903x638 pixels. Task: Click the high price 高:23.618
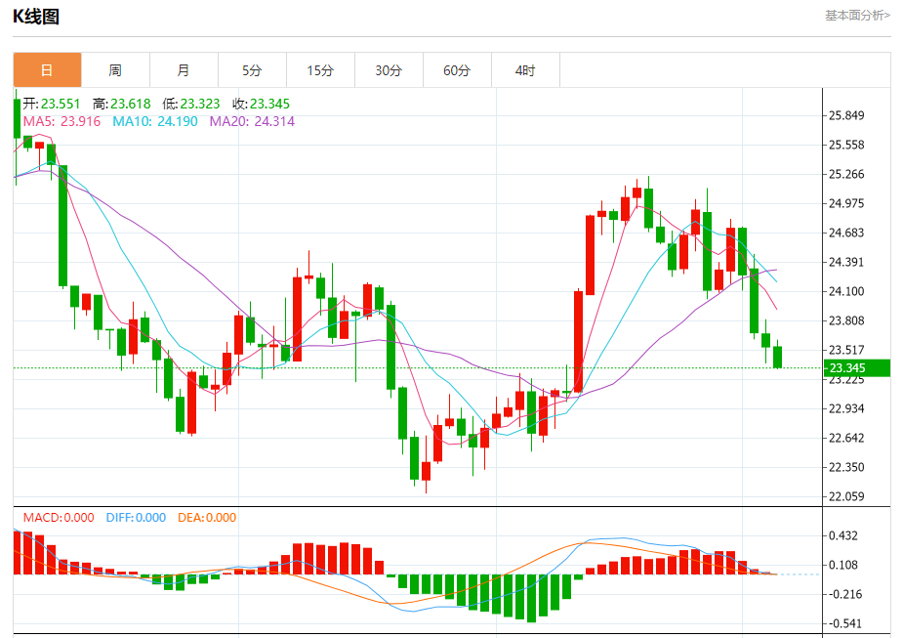pyautogui.click(x=121, y=104)
